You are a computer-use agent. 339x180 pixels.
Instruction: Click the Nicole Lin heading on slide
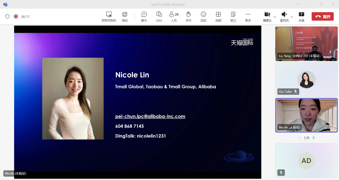click(x=132, y=75)
